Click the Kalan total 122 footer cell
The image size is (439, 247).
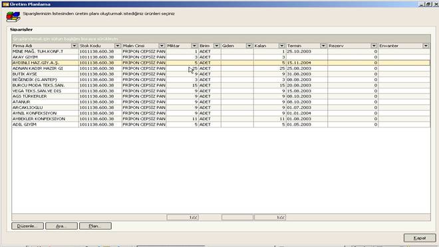270,217
